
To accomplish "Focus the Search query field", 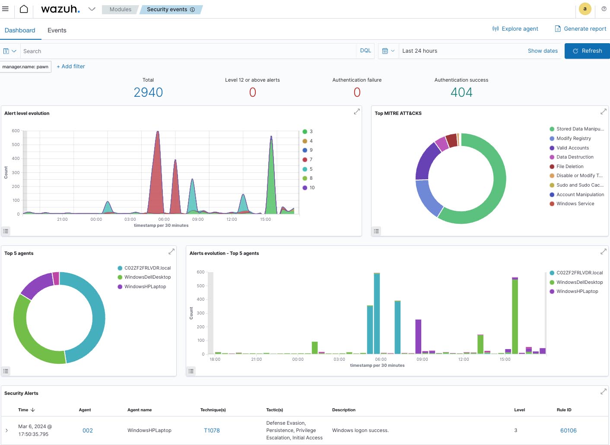I will click(187, 51).
